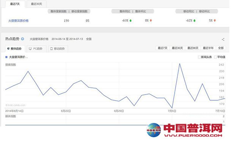Switch to the 最近30天 top tab
Viewport: 243px width, 149px height.
(x=36, y=4)
